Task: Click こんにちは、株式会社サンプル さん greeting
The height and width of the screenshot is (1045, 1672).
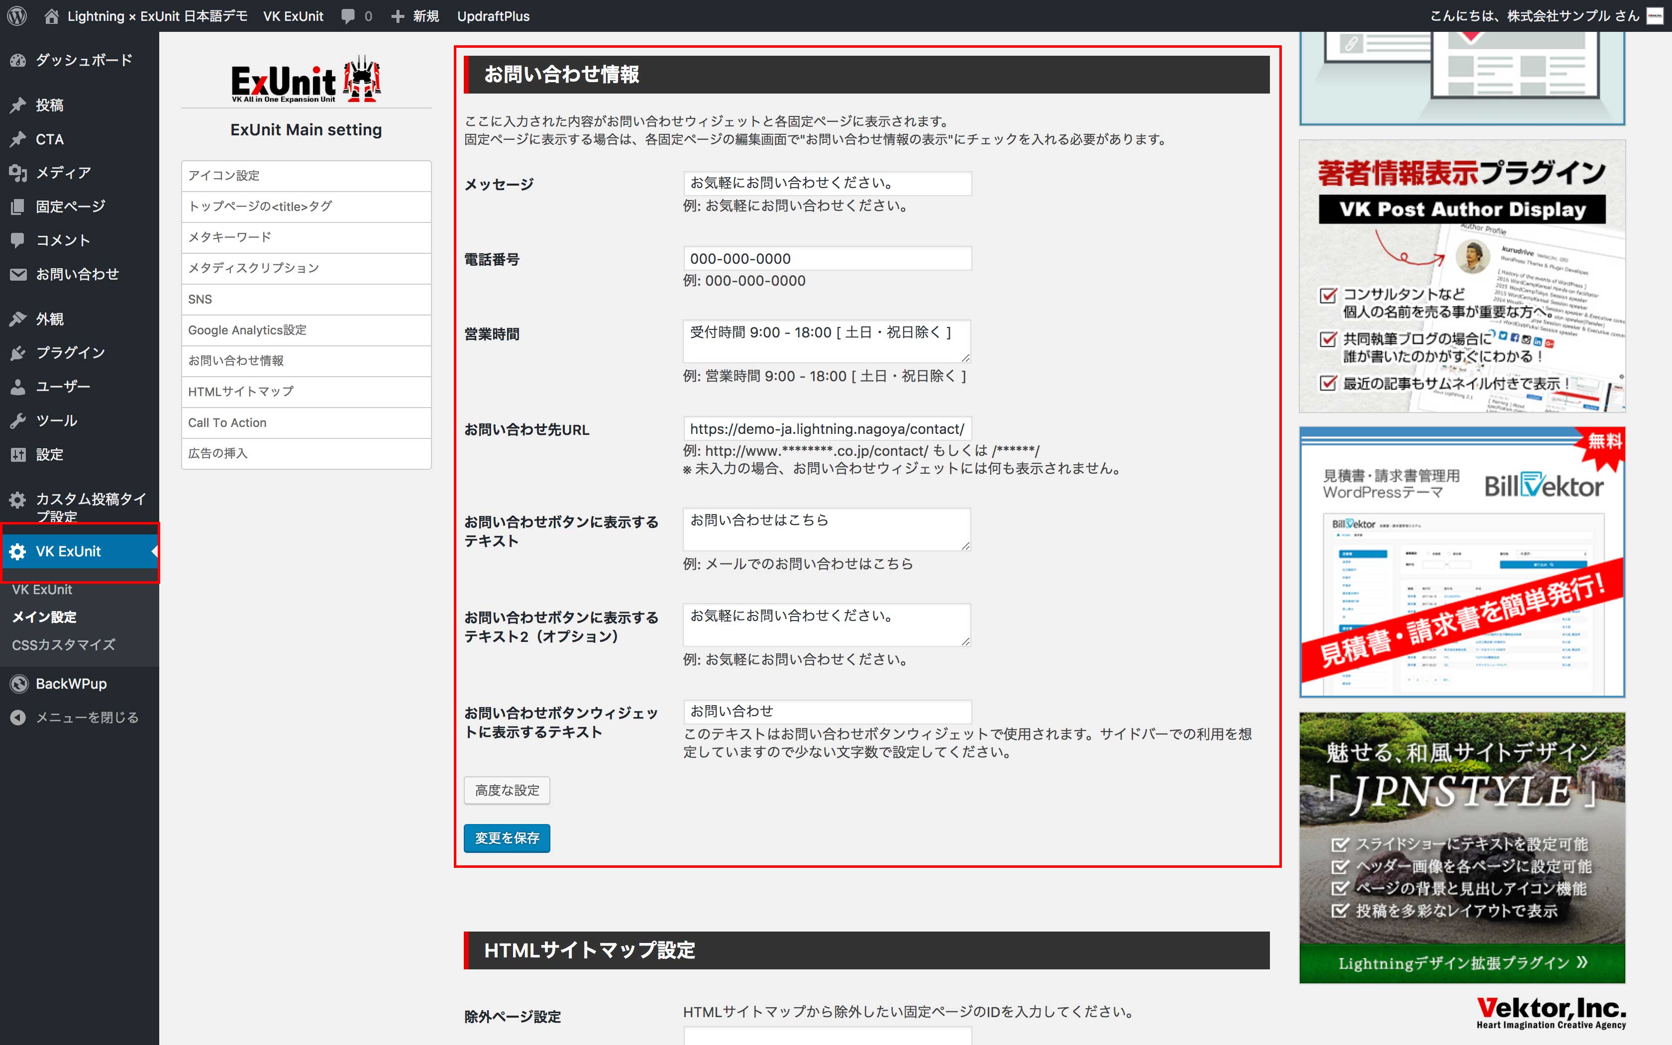Action: pos(1534,16)
